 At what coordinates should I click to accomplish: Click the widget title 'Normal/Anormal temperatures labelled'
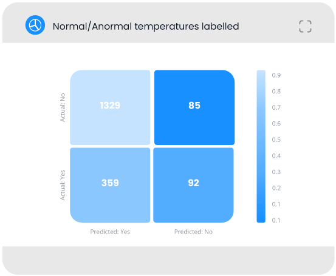pyautogui.click(x=146, y=26)
